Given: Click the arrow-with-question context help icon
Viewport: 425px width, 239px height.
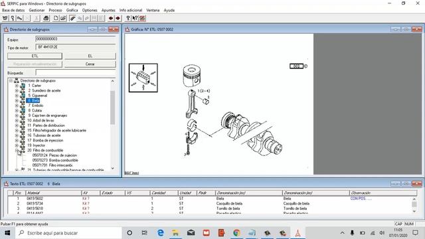Looking at the screenshot, I should tap(135, 18).
